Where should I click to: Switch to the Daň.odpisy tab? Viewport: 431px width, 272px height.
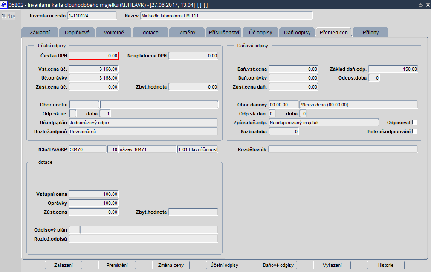[297, 32]
